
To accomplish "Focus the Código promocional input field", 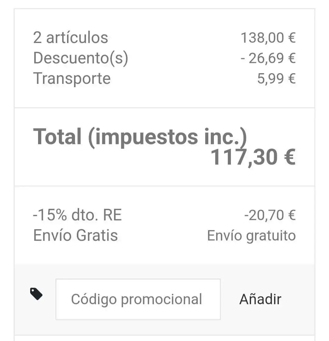I will (x=138, y=299).
